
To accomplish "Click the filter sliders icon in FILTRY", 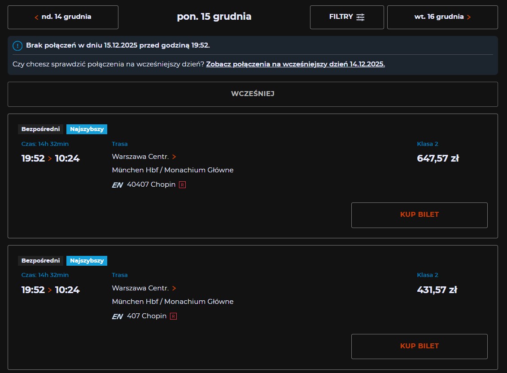I will pos(361,17).
